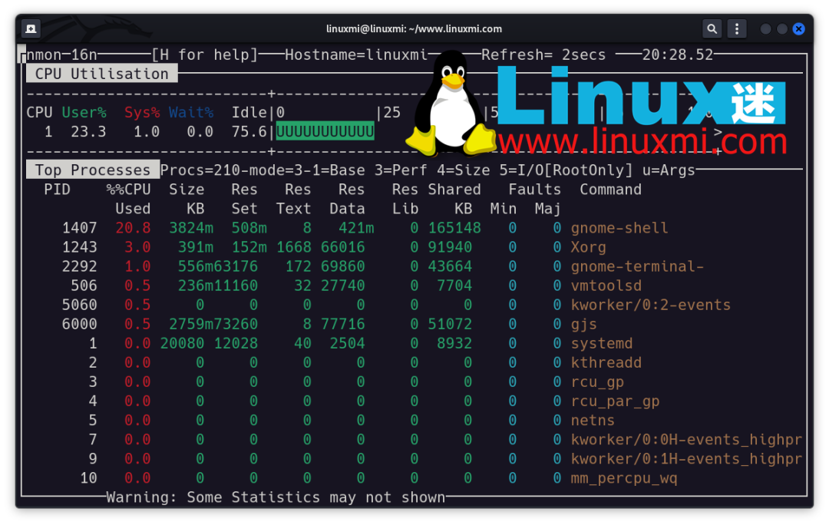Select the vmtoolsd process name
The height and width of the screenshot is (525, 829).
(x=606, y=286)
